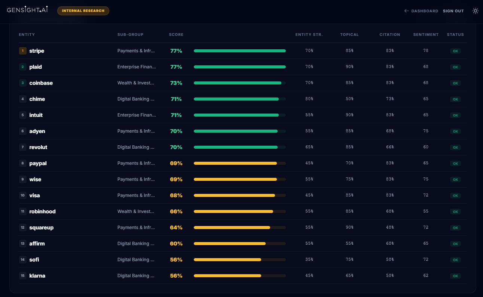Click rank 8 badge next to paypal
Viewport: 483px width, 297px height.
pos(22,163)
